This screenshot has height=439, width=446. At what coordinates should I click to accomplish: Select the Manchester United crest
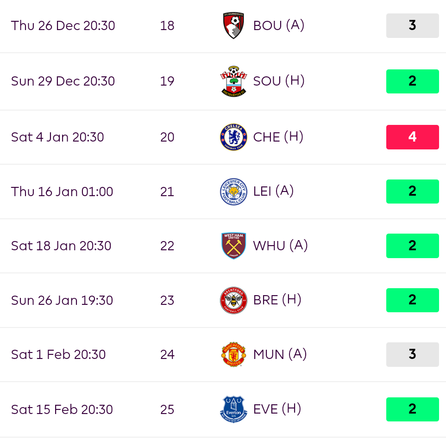(233, 354)
